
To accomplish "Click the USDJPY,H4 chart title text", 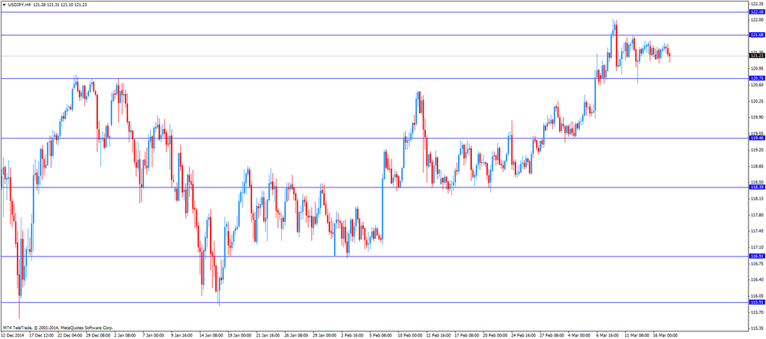I will [20, 5].
